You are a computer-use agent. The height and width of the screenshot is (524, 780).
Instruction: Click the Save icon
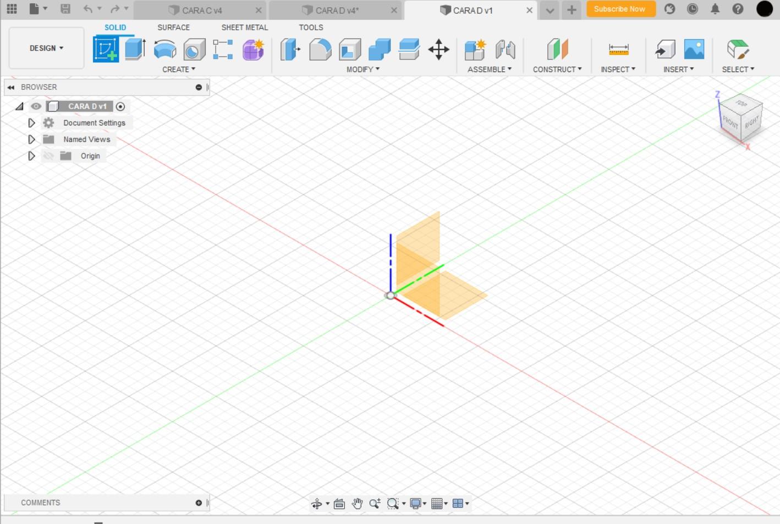[x=65, y=9]
